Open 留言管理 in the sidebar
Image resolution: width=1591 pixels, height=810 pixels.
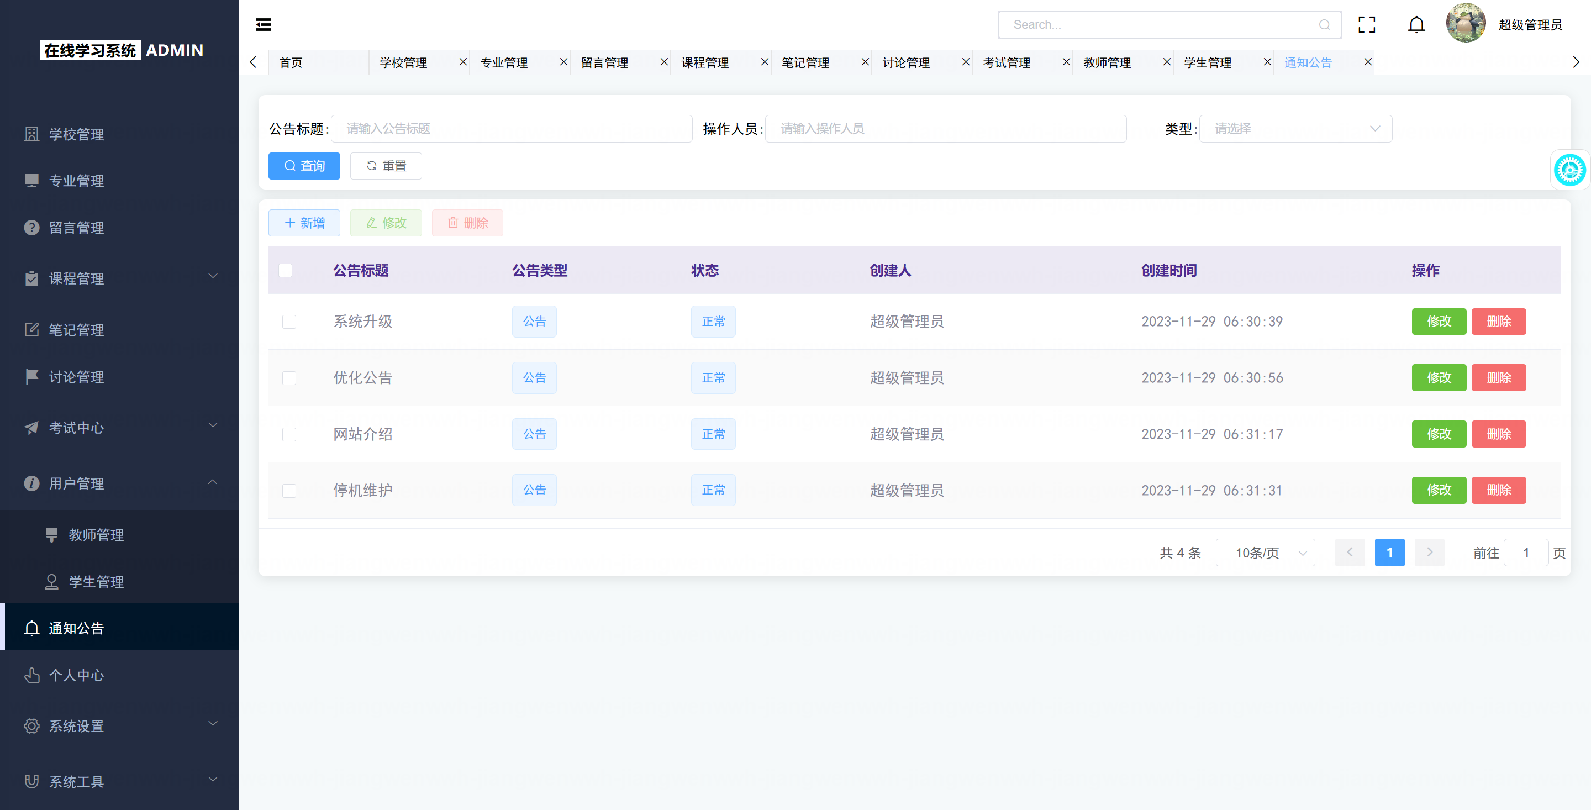pos(77,228)
